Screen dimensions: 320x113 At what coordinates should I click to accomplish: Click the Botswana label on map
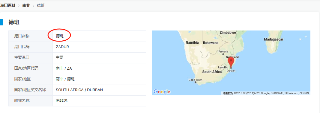coord(211,43)
